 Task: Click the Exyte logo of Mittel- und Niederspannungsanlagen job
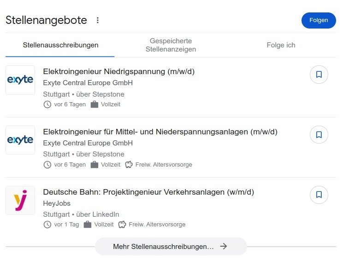(20, 140)
